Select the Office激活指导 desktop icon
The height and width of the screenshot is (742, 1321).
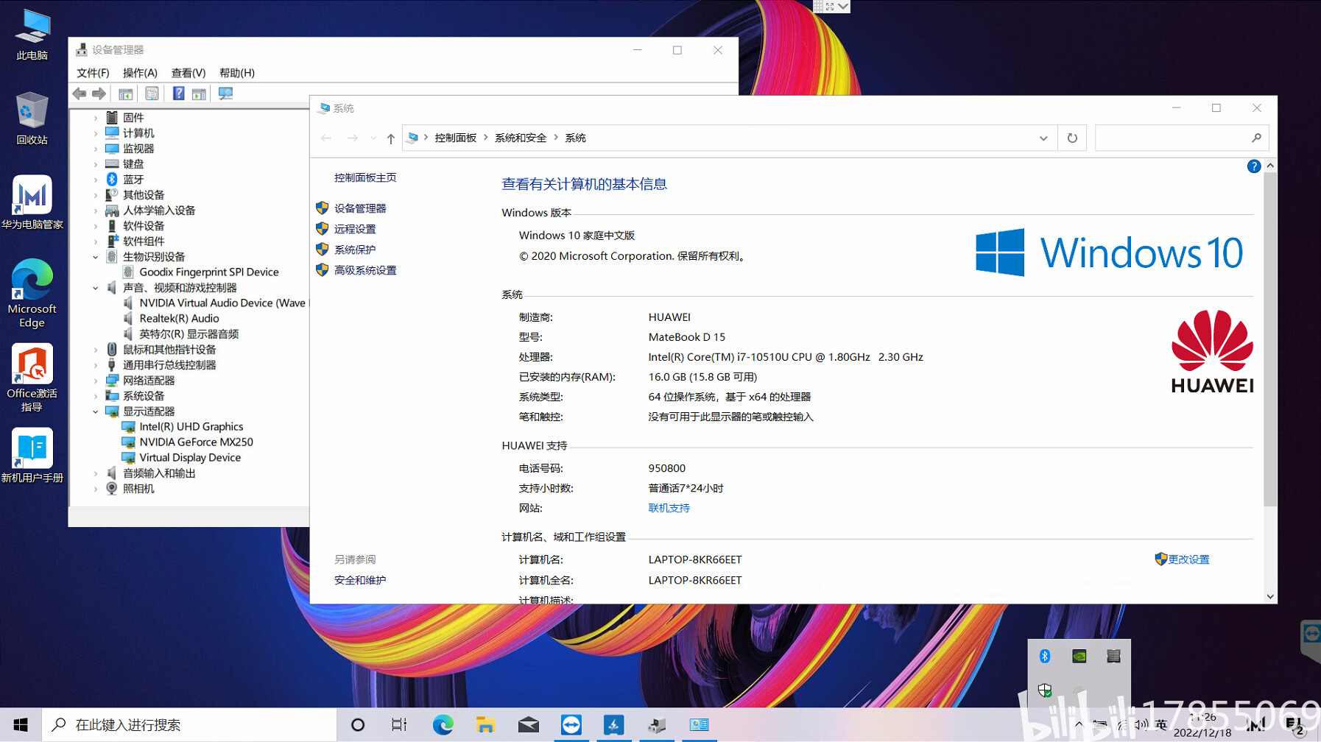32,378
